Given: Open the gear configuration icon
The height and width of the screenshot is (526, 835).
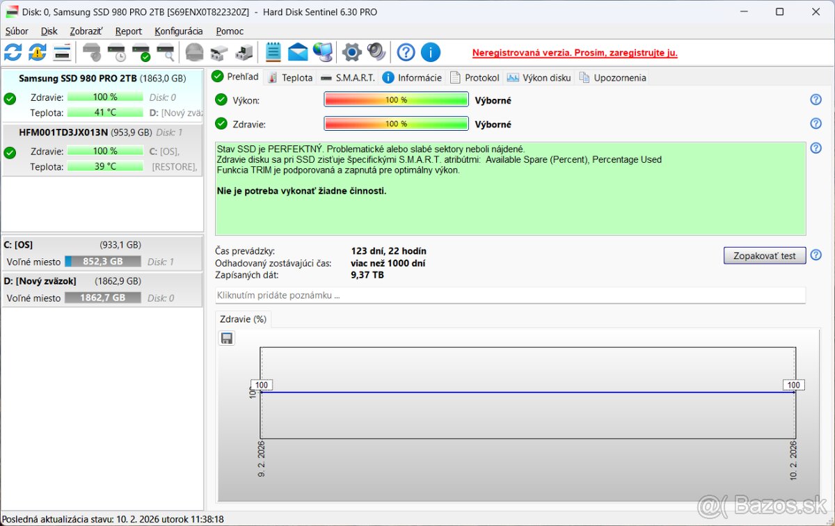Looking at the screenshot, I should click(x=352, y=52).
